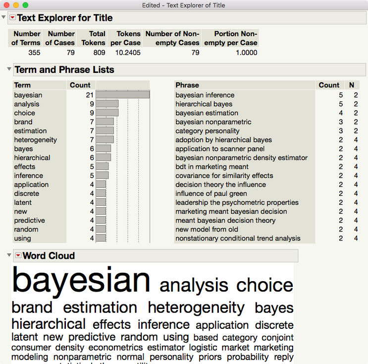This screenshot has height=364, width=368.
Task: Click 'bayesian' in the word cloud
Action: [x=81, y=280]
